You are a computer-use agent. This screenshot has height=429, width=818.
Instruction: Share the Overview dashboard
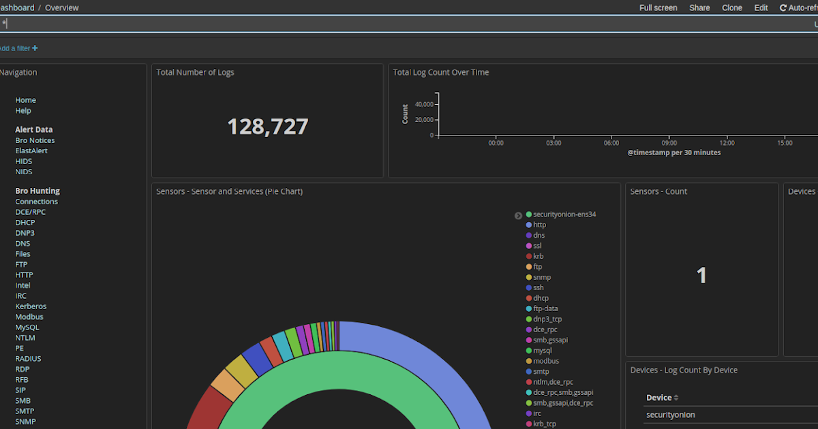(x=699, y=7)
